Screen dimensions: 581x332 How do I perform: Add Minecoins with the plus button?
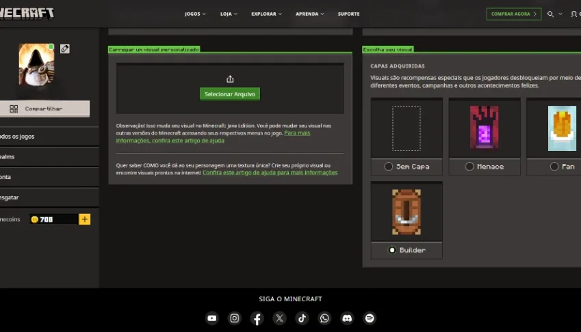coord(84,219)
